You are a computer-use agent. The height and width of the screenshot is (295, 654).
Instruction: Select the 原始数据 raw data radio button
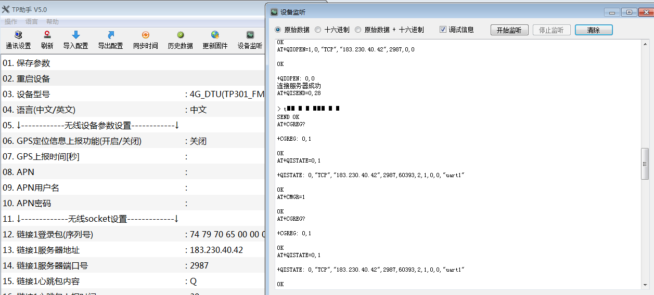point(278,30)
